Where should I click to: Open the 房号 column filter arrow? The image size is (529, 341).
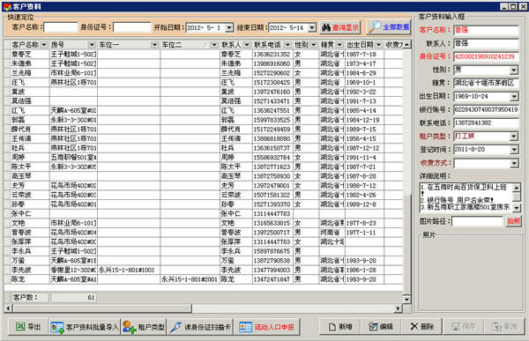coord(92,45)
